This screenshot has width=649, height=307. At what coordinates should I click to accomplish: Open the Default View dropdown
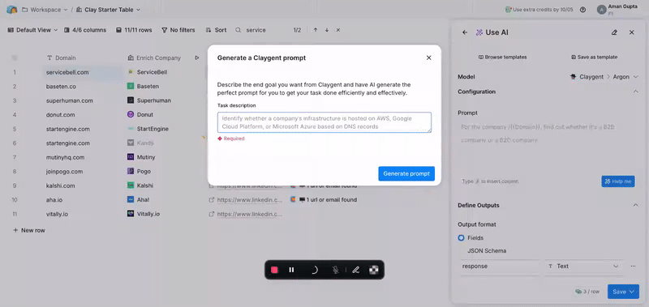coord(33,30)
